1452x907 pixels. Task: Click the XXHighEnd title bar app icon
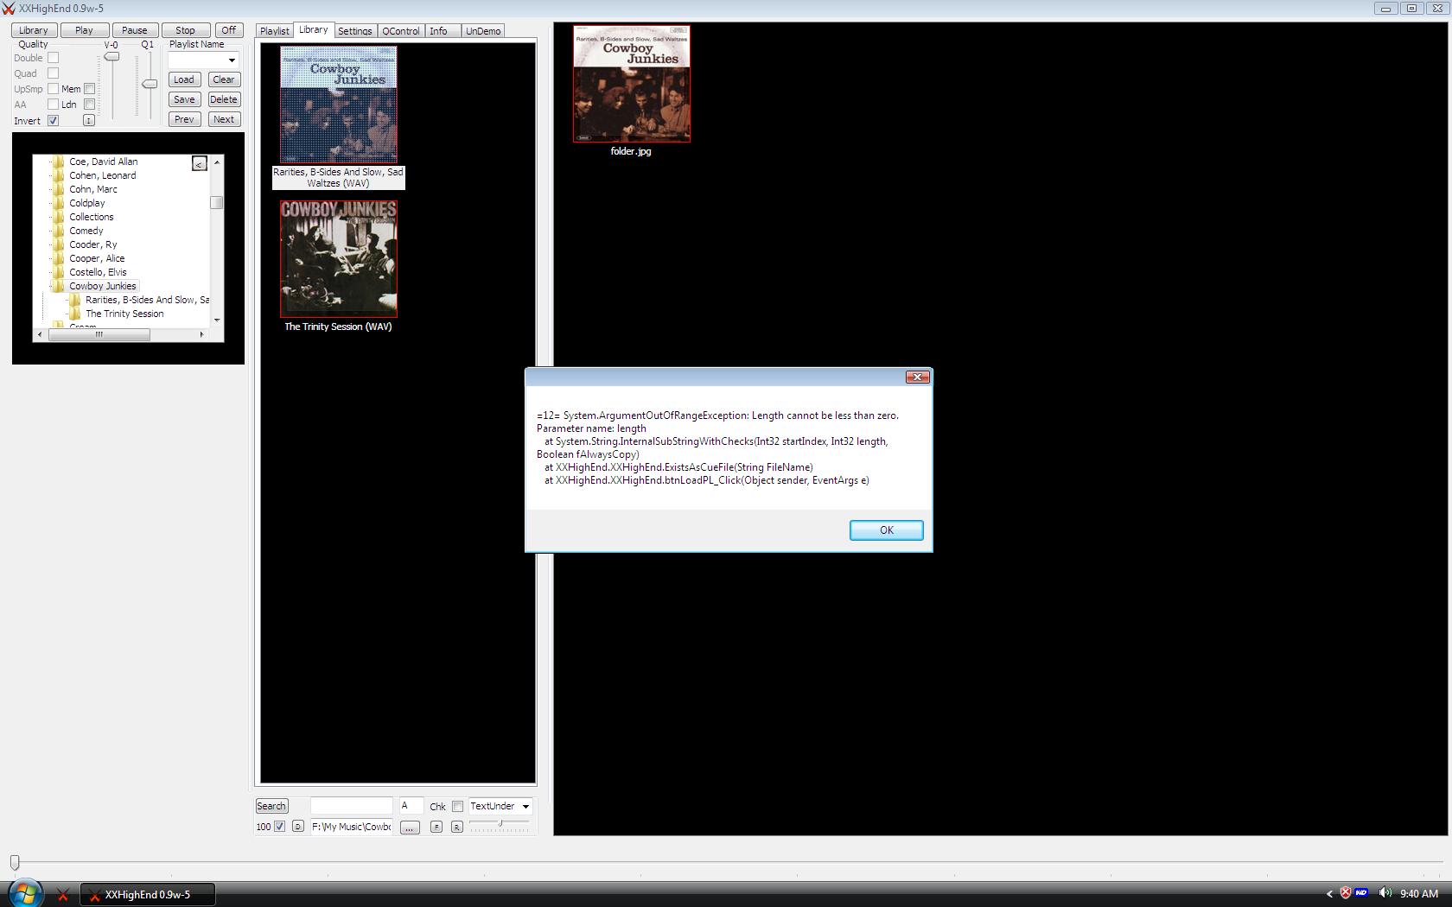pos(9,9)
